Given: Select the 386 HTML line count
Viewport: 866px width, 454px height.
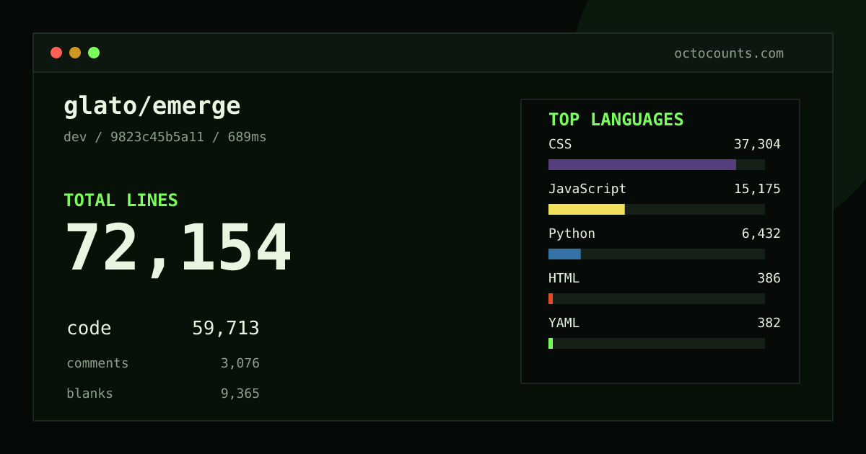Looking at the screenshot, I should [769, 278].
